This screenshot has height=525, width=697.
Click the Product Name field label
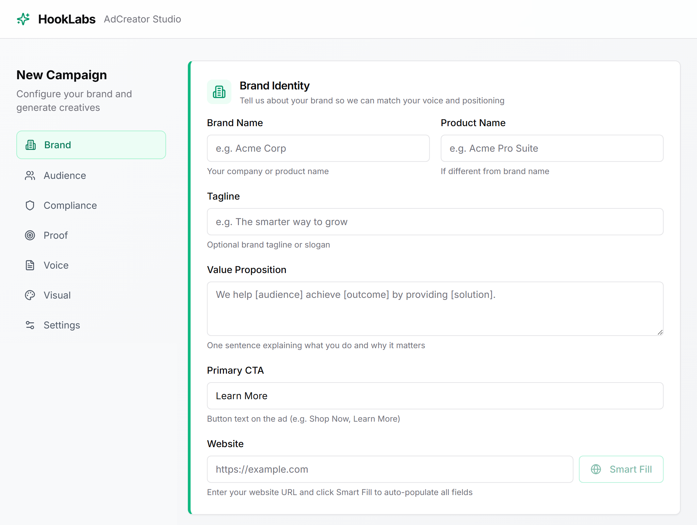473,123
